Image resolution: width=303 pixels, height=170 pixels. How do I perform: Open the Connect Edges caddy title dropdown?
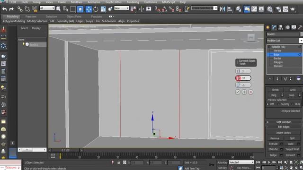[x=246, y=62]
